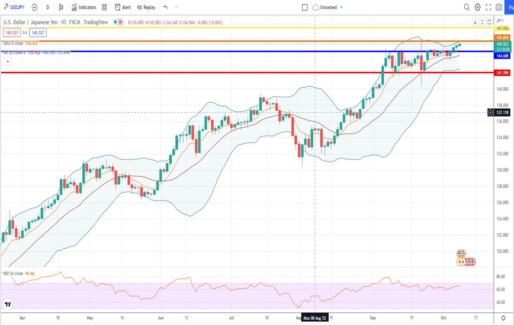The image size is (514, 325).
Task: Open chart settings gear at the bottom-right corner
Action: tap(503, 318)
